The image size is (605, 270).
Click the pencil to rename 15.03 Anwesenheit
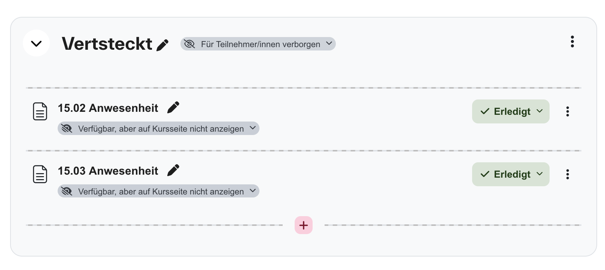coord(173,170)
